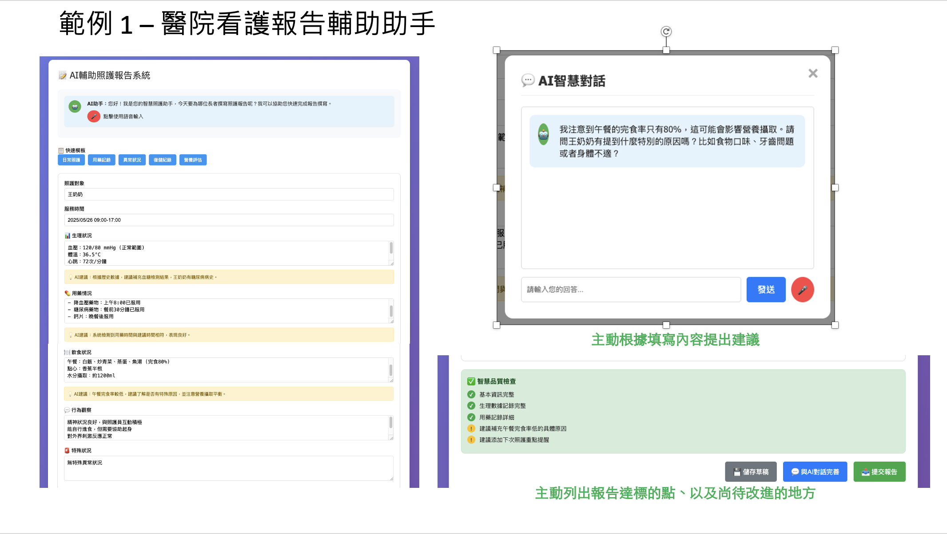The image size is (947, 534).
Task: Click the green check next to 基本資訊完整
Action: 471,394
